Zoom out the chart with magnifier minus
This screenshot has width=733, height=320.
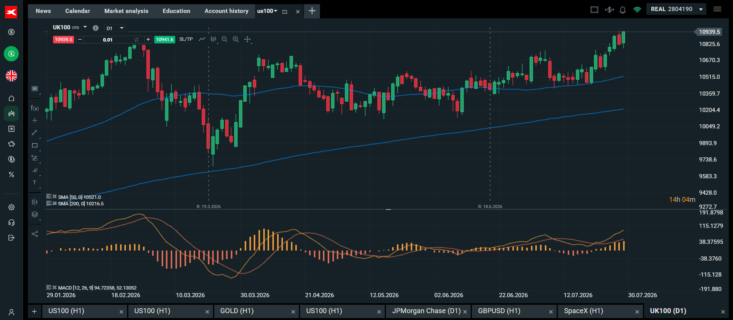click(224, 39)
